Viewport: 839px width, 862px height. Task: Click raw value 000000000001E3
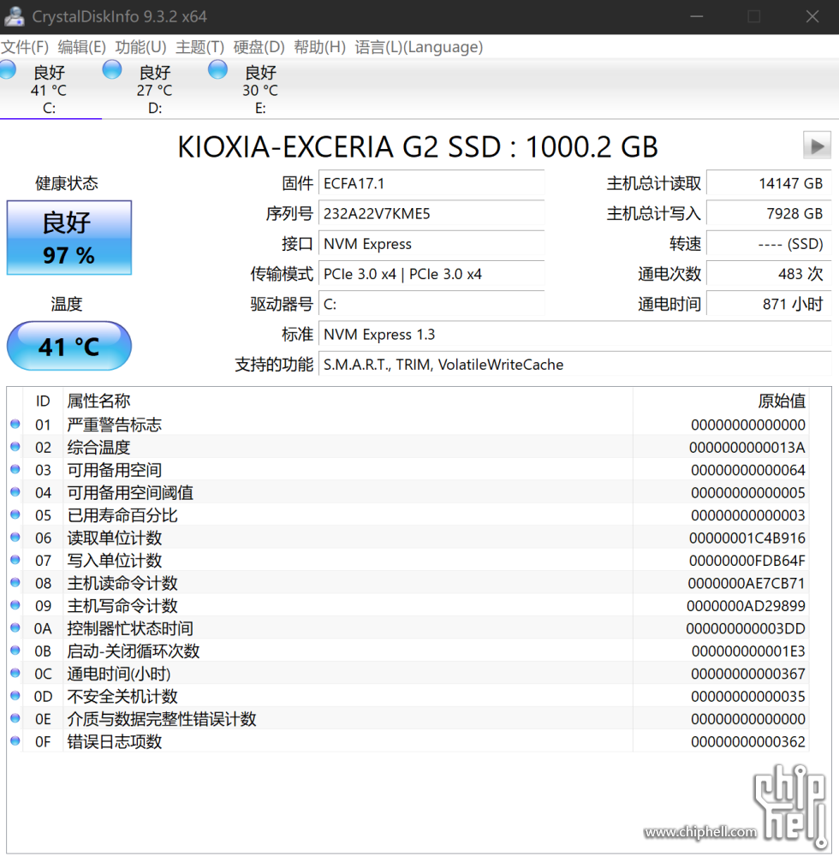(x=748, y=651)
